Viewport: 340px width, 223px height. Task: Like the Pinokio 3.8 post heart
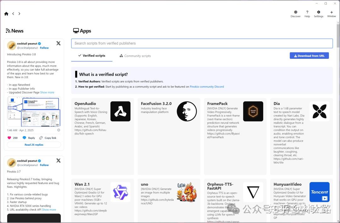pyautogui.click(x=9, y=138)
